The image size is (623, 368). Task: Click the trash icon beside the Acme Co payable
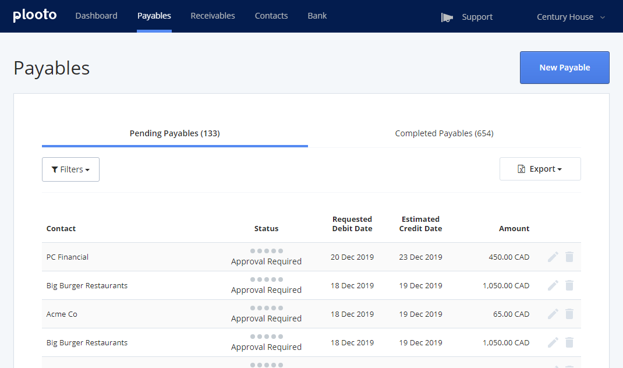point(569,314)
